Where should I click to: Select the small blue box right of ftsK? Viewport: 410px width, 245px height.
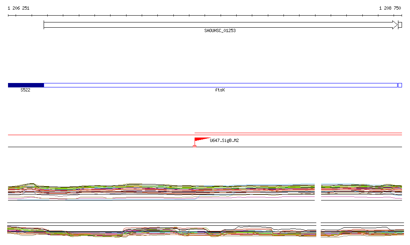tap(400, 85)
